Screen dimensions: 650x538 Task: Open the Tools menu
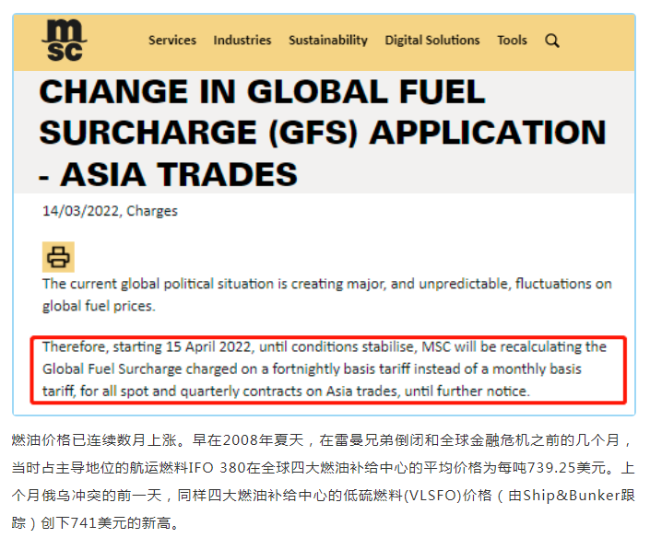pyautogui.click(x=512, y=41)
